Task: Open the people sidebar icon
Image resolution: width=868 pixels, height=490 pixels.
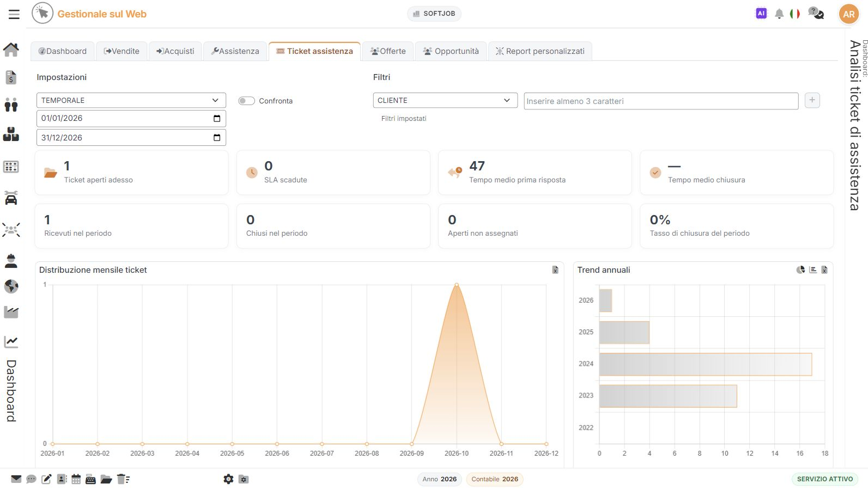Action: (11, 105)
